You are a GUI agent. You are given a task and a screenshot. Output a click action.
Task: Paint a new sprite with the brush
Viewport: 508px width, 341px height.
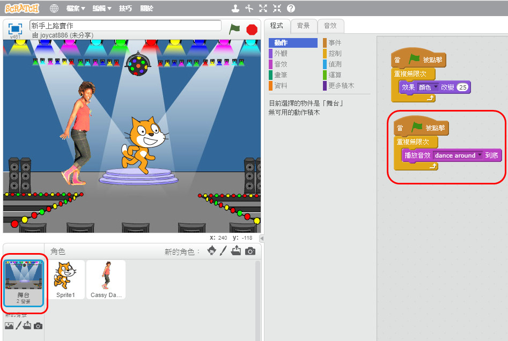(x=223, y=250)
